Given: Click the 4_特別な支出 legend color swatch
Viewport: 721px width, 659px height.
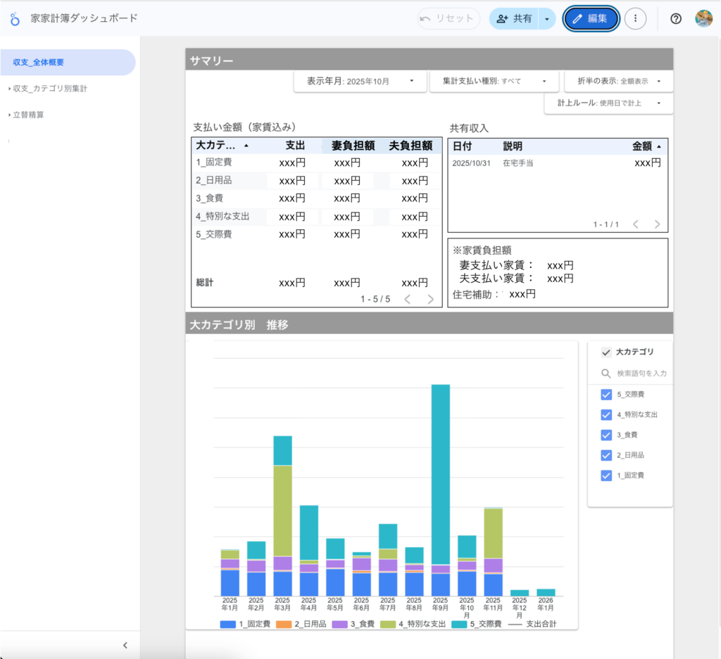Looking at the screenshot, I should [389, 624].
